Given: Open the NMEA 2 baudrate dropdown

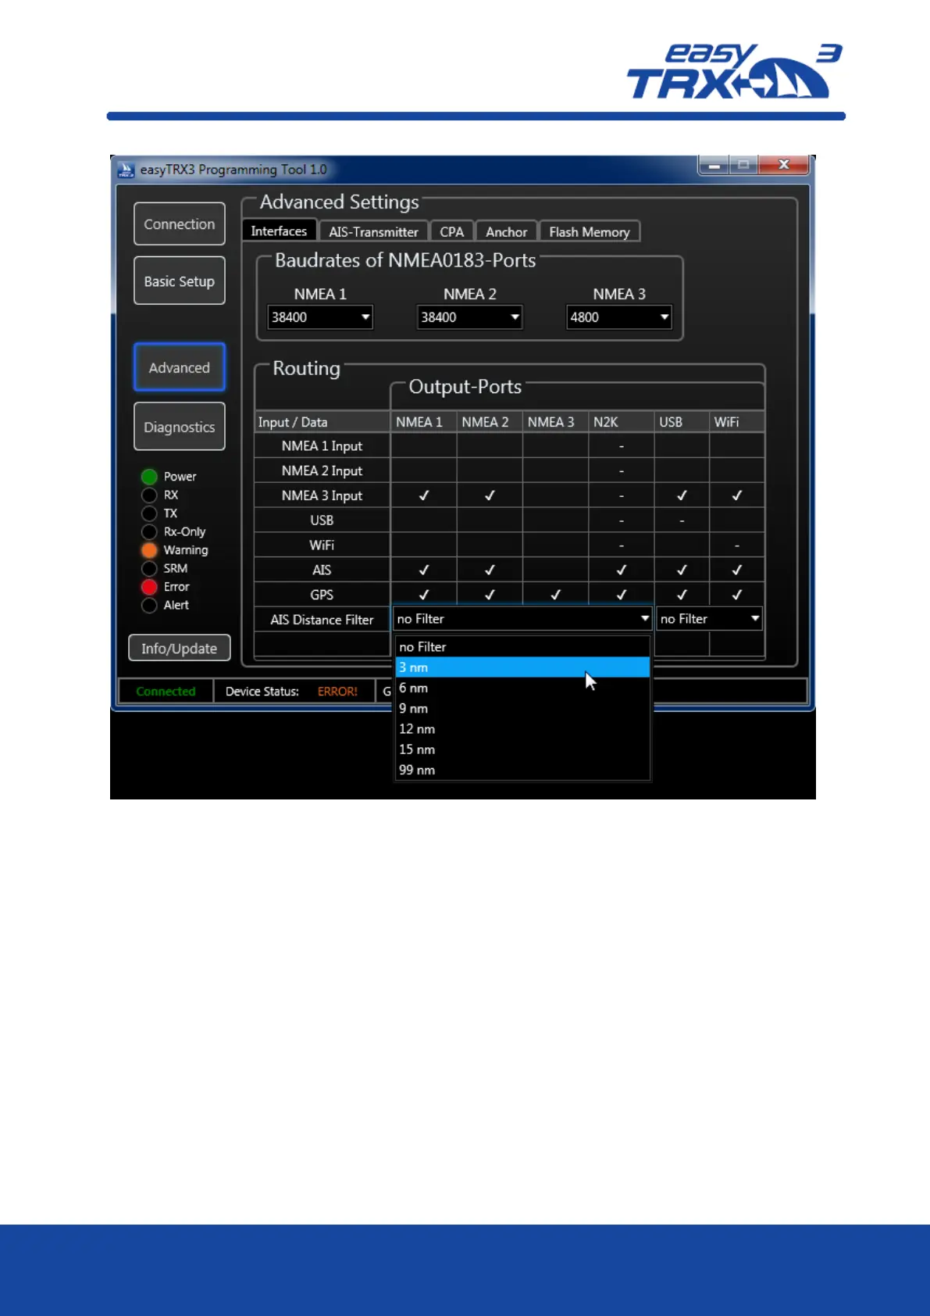Looking at the screenshot, I should coord(469,317).
